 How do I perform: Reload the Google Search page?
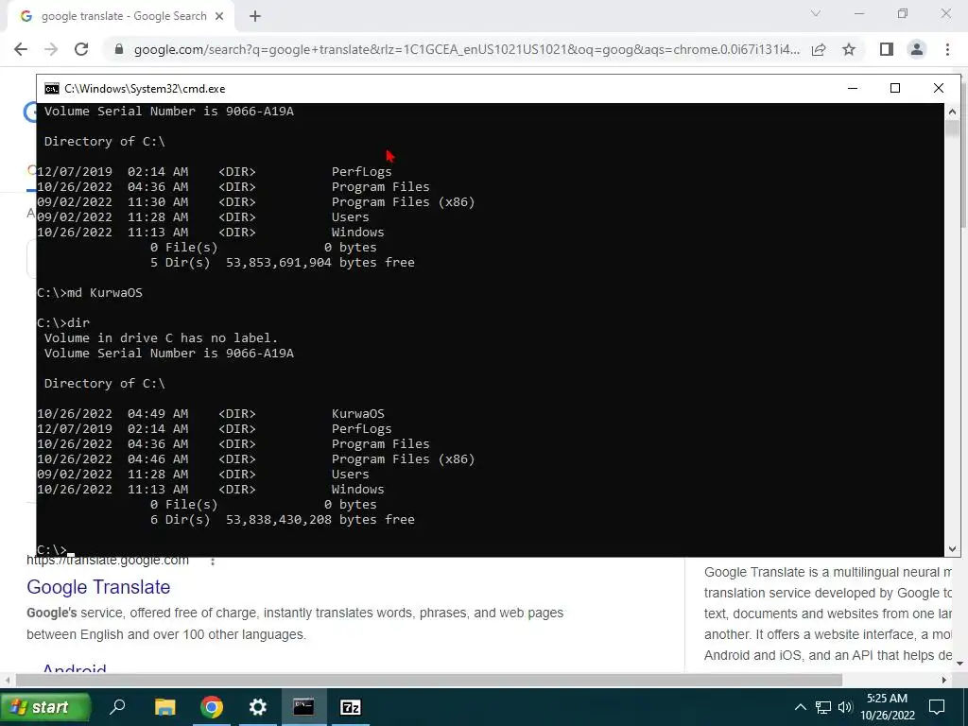point(81,49)
